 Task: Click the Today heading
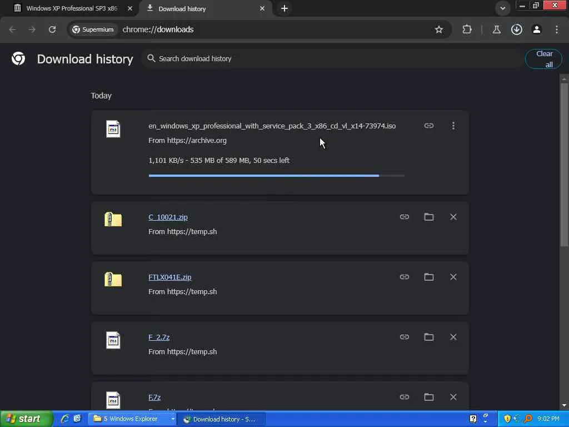click(101, 96)
